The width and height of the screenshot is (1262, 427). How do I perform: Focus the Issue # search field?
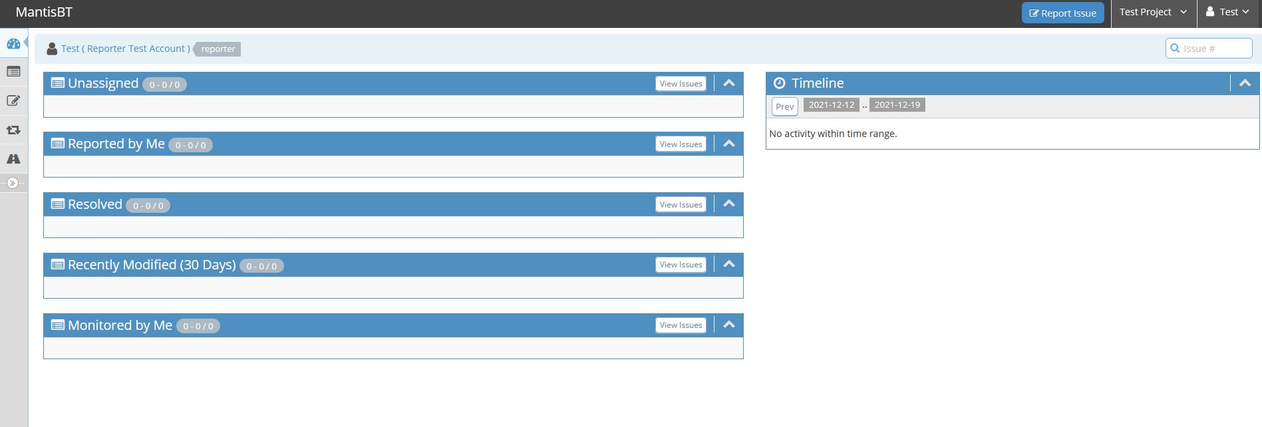pyautogui.click(x=1214, y=48)
